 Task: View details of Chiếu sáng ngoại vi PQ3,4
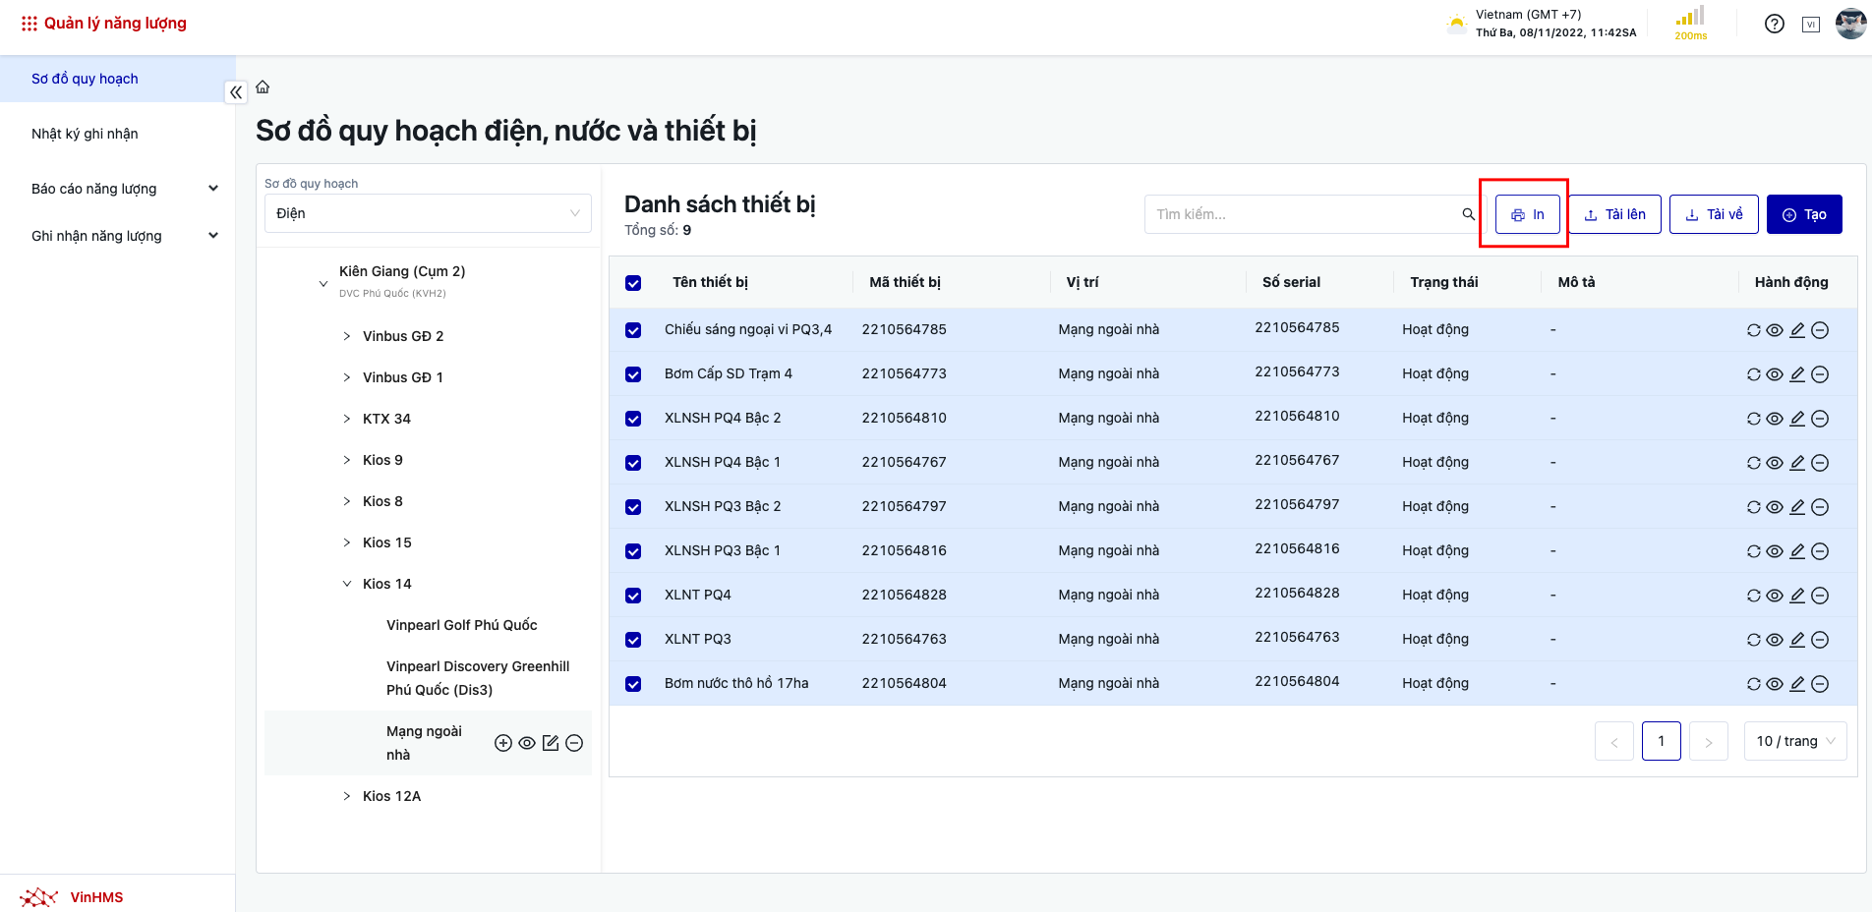[x=1775, y=330]
